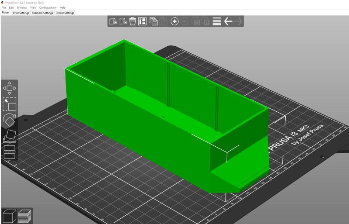349x224 pixels.
Task: Click the Add model icon in top toolbar
Action: 113,21
